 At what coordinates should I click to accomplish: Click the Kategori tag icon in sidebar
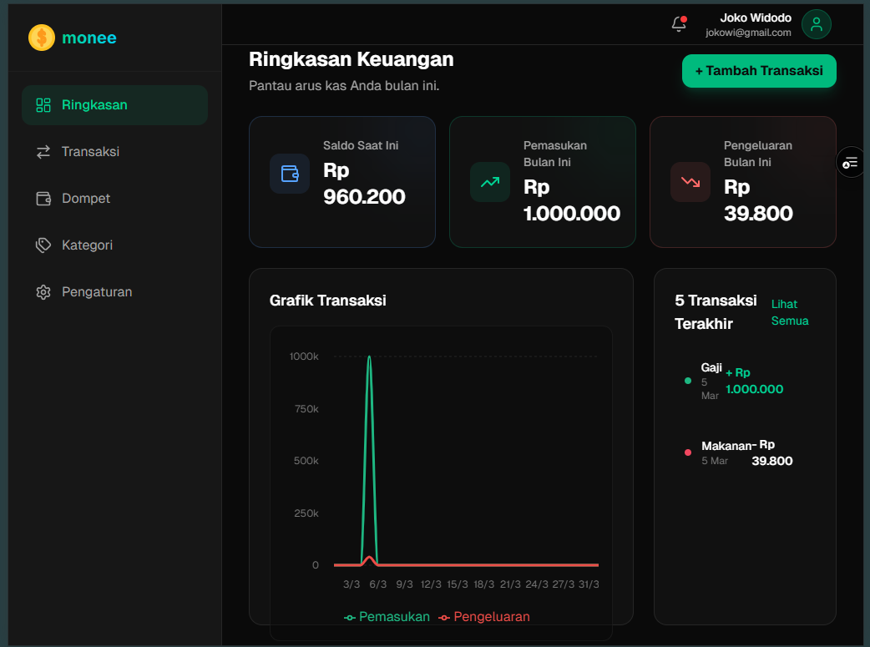(x=43, y=245)
